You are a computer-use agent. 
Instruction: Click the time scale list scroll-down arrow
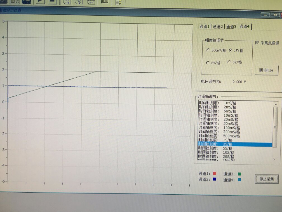click(274, 159)
